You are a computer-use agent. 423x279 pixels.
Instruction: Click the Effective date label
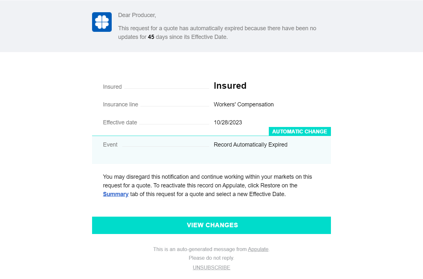point(120,122)
